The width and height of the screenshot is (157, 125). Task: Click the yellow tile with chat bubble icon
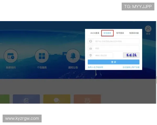(x=57, y=99)
